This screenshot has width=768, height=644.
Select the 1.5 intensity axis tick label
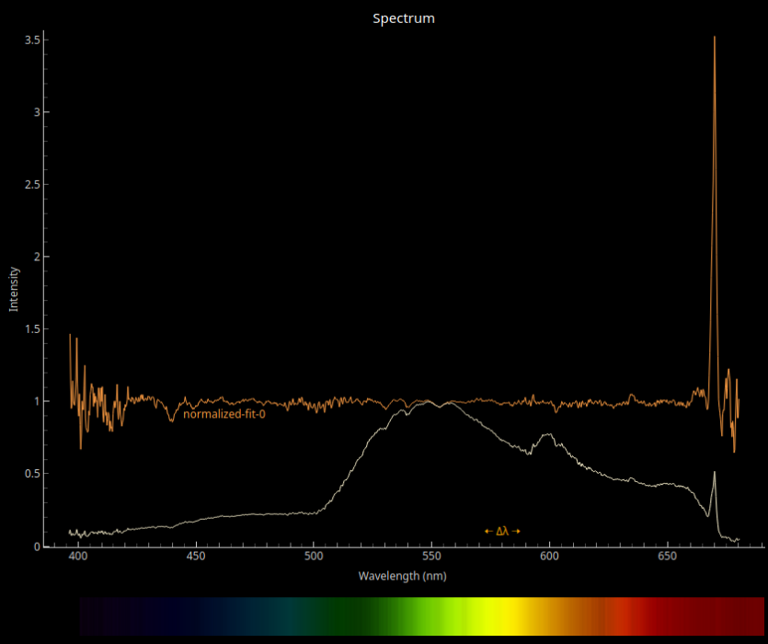pos(30,329)
